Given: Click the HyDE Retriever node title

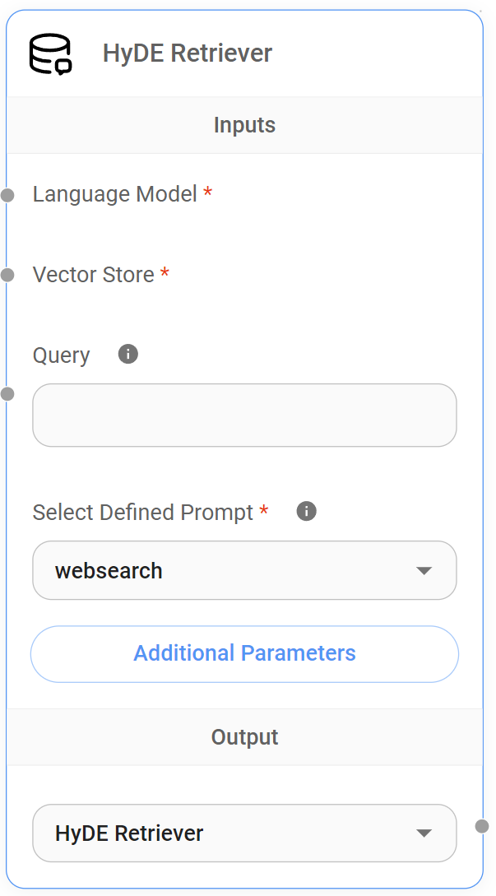Looking at the screenshot, I should click(x=188, y=53).
